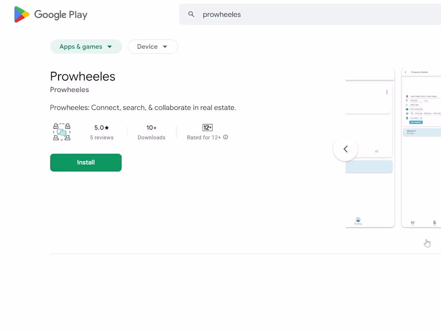
Task: Click the search magnifier icon
Action: pyautogui.click(x=191, y=14)
